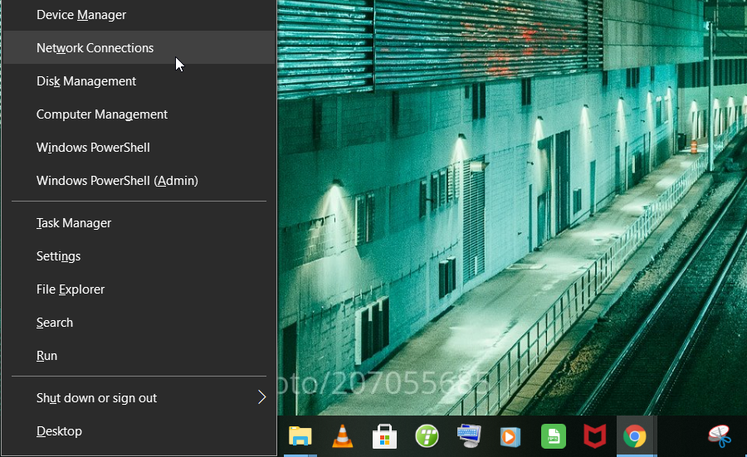
Task: Open Task Manager from the menu
Action: click(74, 223)
